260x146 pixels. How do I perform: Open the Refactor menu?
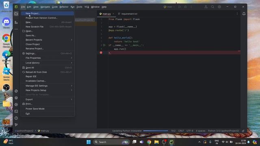pos(64,7)
